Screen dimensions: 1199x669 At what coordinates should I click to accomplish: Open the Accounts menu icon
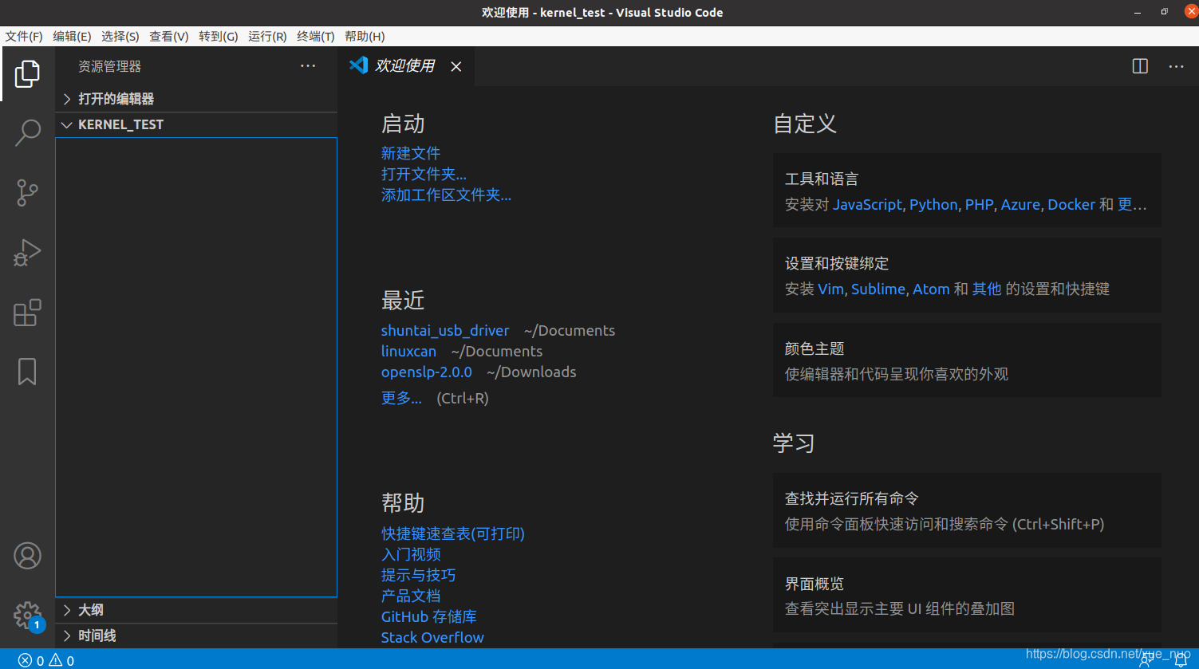click(27, 556)
